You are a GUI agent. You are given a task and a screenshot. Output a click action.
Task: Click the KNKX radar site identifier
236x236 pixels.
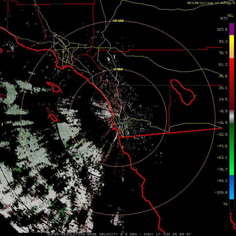point(149,234)
